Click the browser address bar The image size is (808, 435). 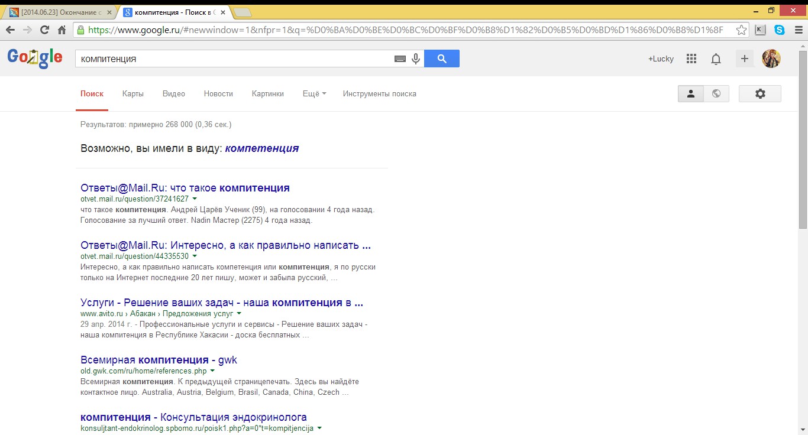coord(411,30)
